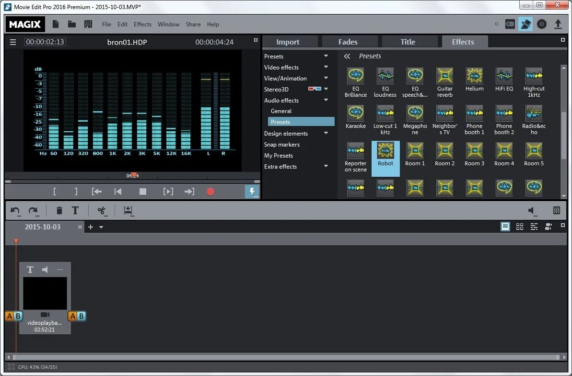The width and height of the screenshot is (572, 376).
Task: Select the Guitar reverb preset
Action: coord(444,83)
